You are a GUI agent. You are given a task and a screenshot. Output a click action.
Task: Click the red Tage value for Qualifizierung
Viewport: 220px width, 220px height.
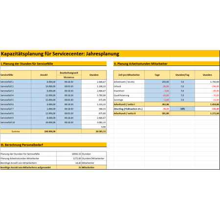click(157, 95)
